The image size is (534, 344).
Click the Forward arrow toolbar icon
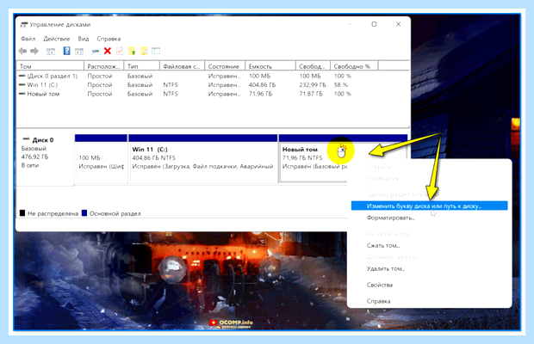click(x=34, y=52)
